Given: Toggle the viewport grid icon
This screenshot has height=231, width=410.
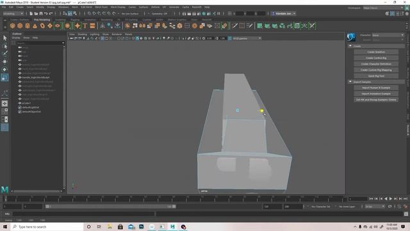Looking at the screenshot, I should coord(102,38).
